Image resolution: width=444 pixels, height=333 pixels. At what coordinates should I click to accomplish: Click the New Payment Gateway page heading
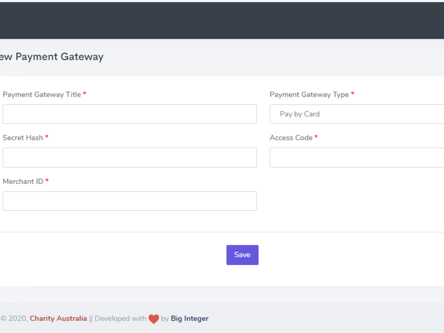pyautogui.click(x=52, y=57)
